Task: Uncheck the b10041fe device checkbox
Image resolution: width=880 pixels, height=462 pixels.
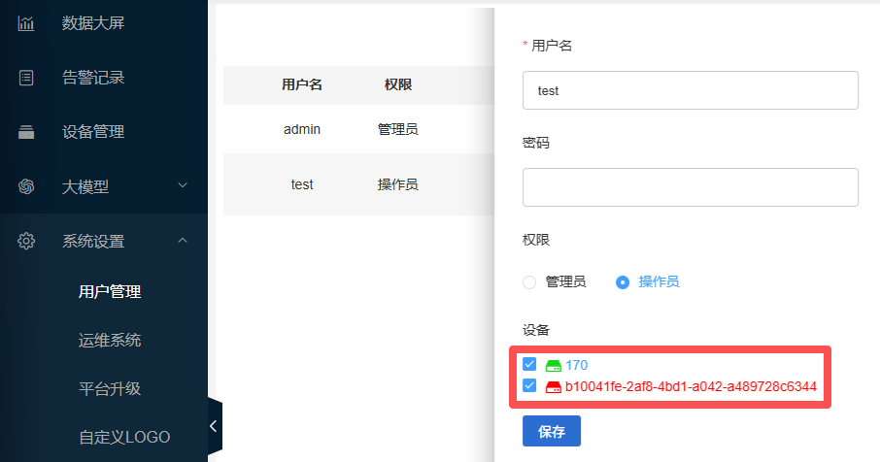Action: pos(529,386)
